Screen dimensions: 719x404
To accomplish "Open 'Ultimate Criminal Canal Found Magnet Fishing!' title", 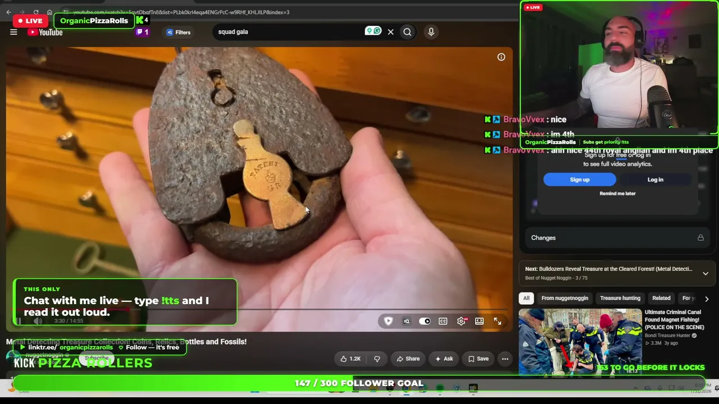I will [x=674, y=320].
